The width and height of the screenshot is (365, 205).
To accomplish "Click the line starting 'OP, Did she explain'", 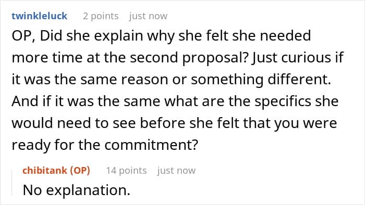I will 161,36.
